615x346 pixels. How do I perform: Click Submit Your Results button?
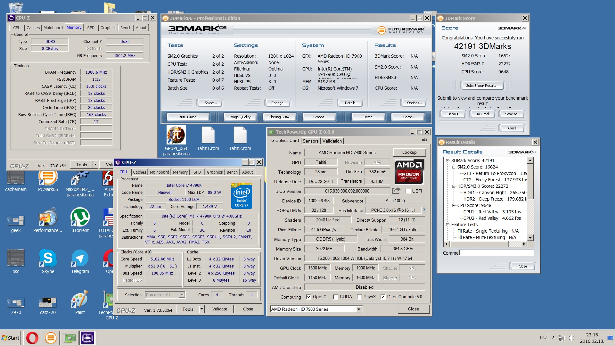pyautogui.click(x=482, y=86)
